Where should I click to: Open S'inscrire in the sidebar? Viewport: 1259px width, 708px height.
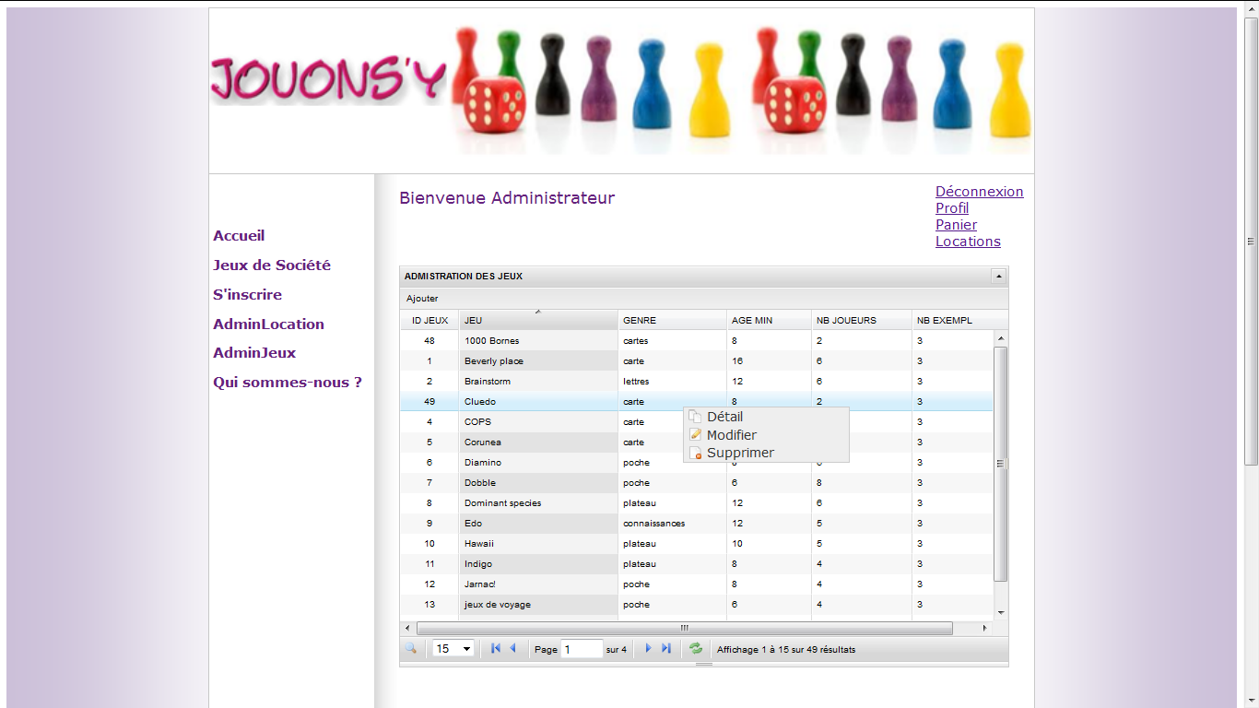[x=247, y=295]
